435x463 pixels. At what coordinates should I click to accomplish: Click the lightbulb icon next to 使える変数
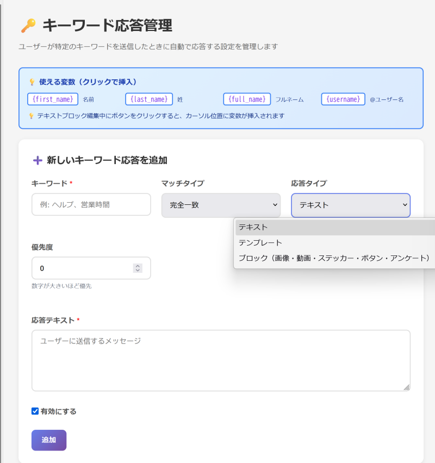[32, 82]
